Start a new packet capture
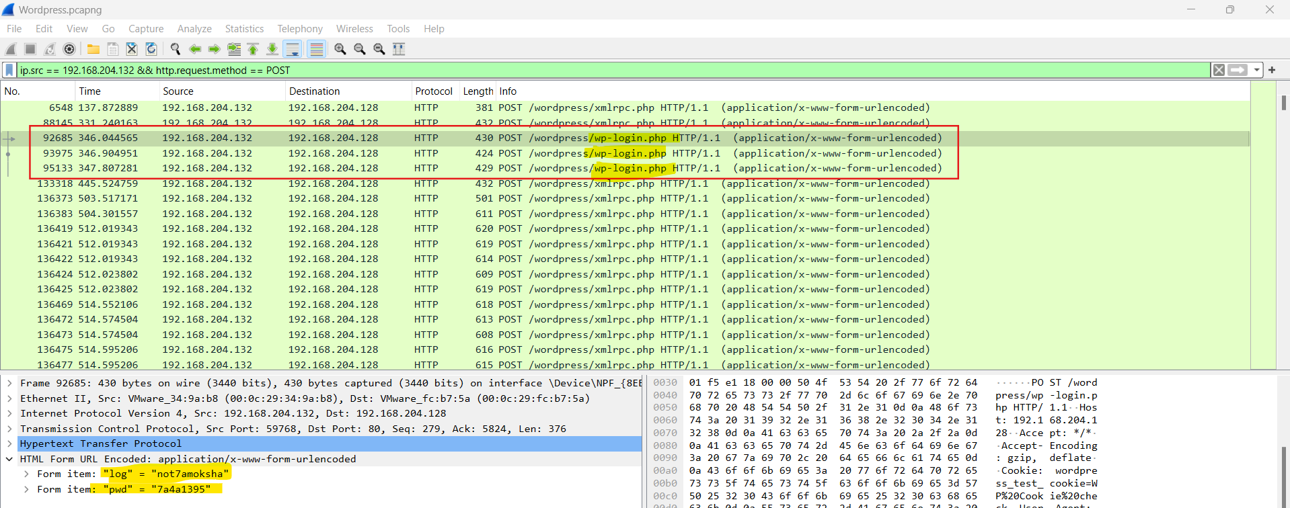 tap(11, 49)
